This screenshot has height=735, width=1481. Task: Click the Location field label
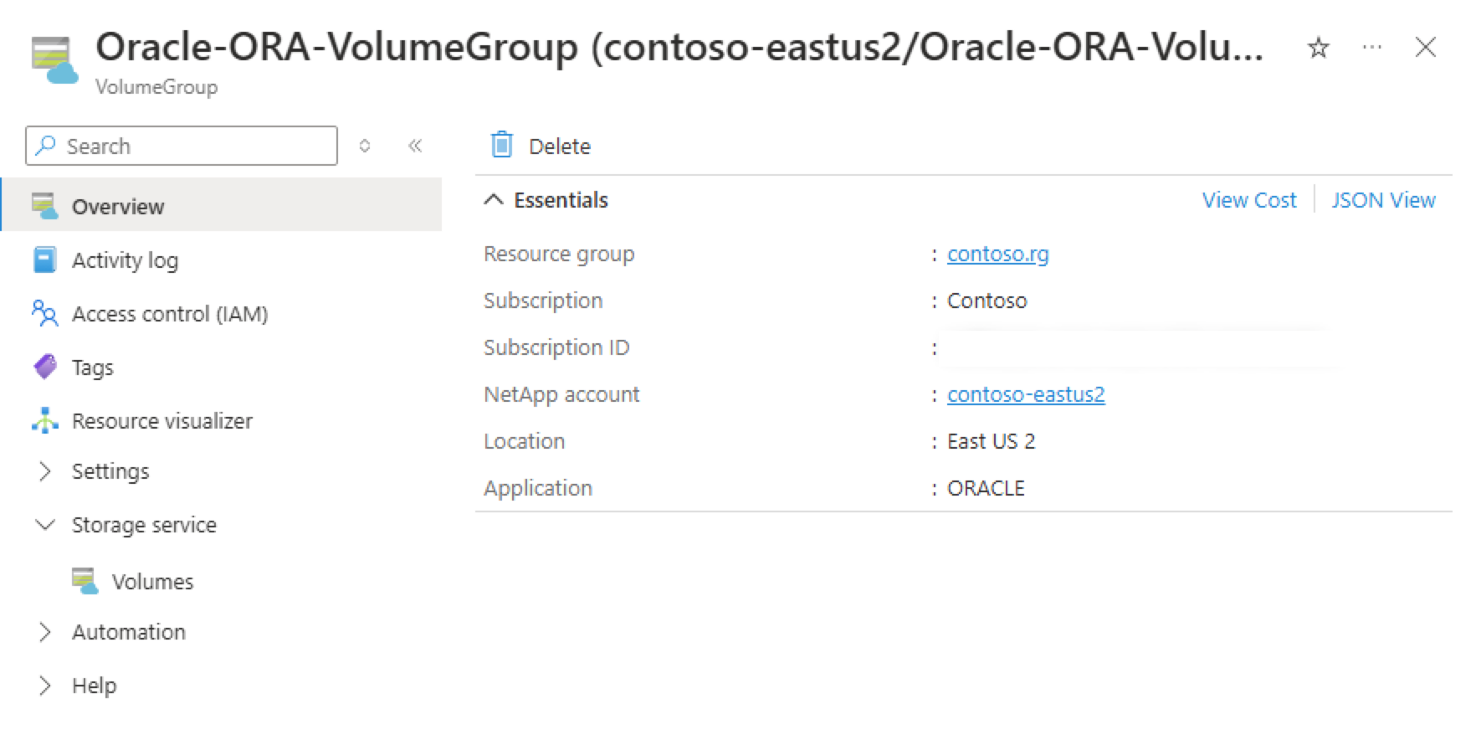click(524, 441)
